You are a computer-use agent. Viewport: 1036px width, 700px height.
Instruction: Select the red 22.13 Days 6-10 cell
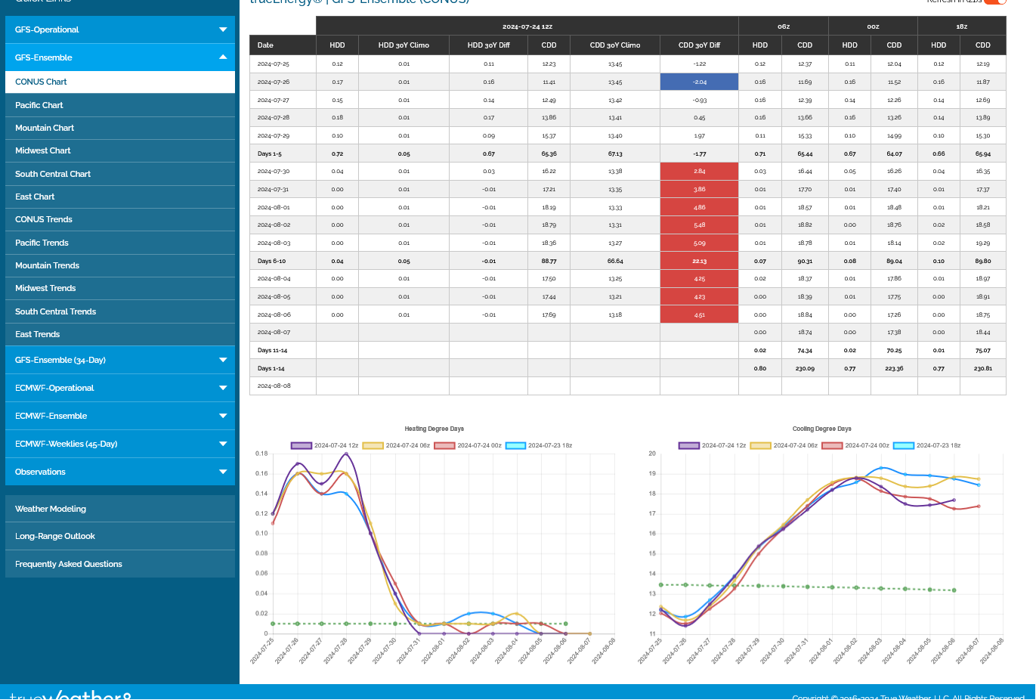pyautogui.click(x=699, y=261)
